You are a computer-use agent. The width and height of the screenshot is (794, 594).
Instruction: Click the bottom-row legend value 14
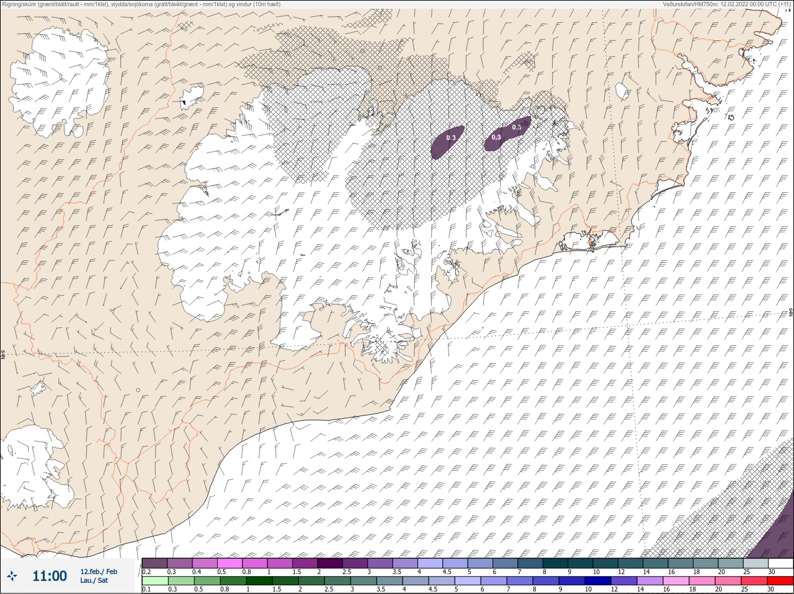click(641, 589)
